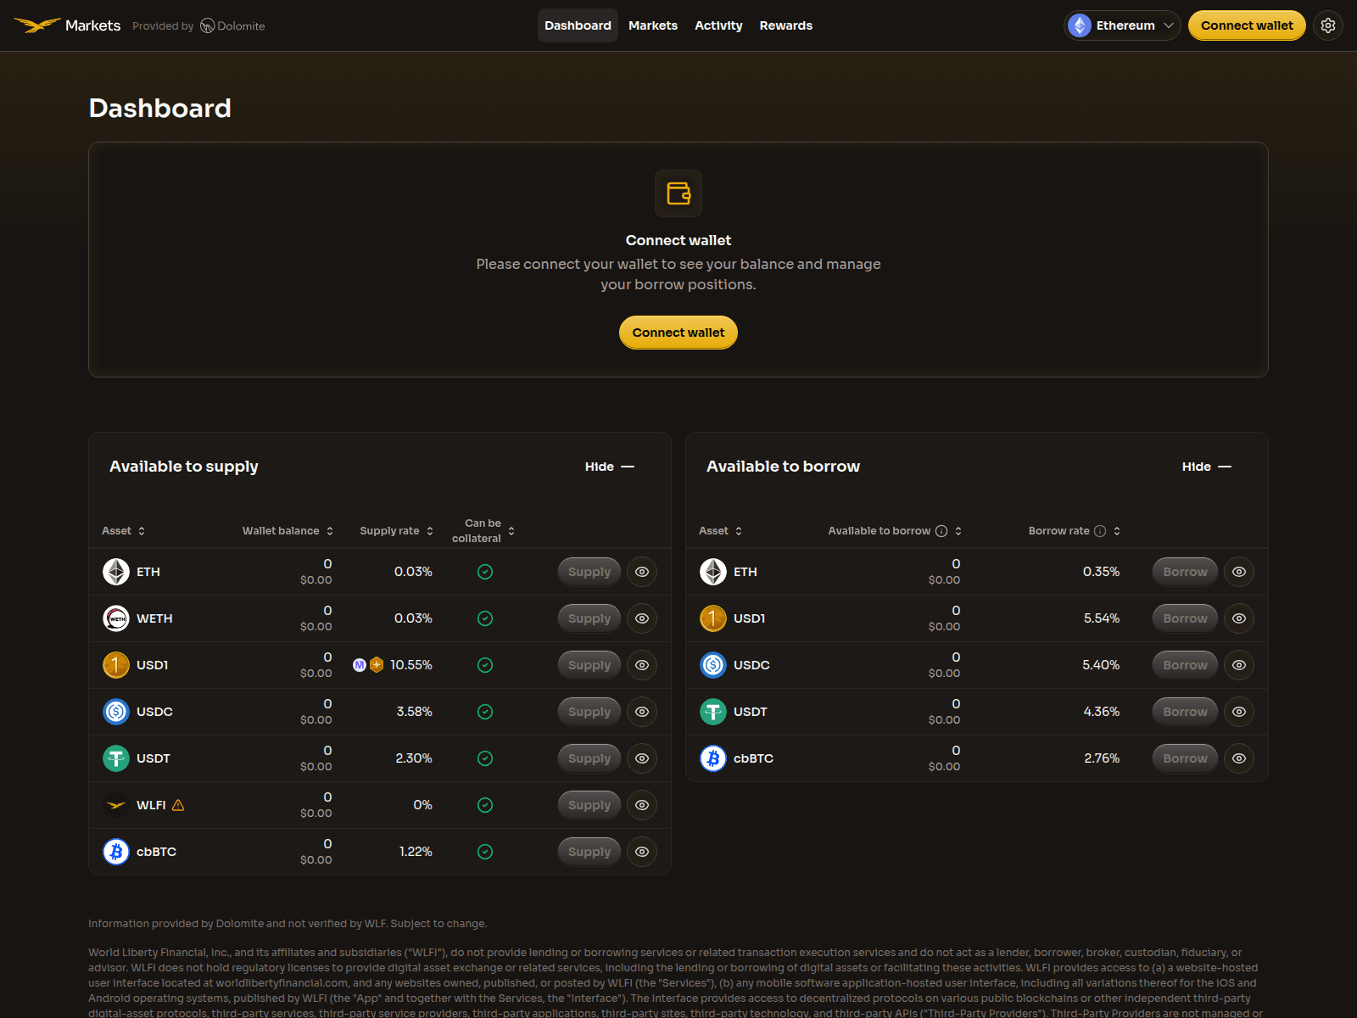Click the USDT token icon in supply list
The height and width of the screenshot is (1018, 1357).
(116, 758)
